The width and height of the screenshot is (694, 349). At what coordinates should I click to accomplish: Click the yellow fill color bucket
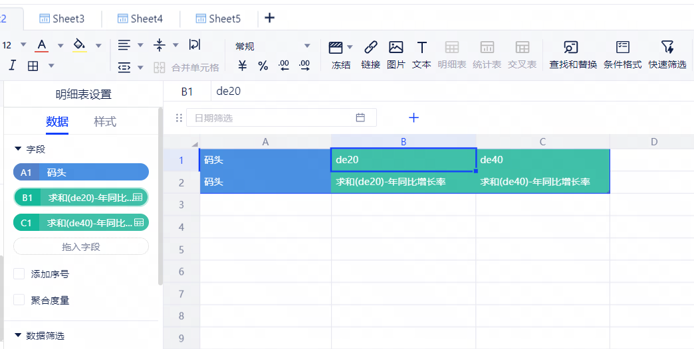[80, 45]
